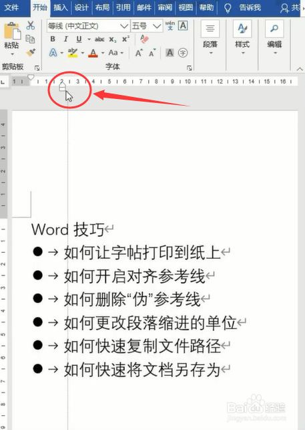Click the character border A icon
The height and width of the screenshot is (430, 305).
click(183, 25)
